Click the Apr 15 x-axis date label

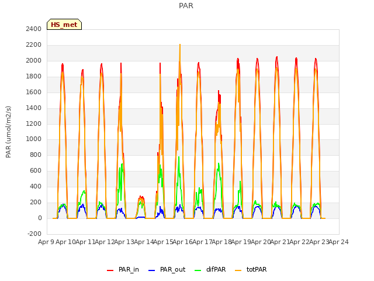coord(163,242)
